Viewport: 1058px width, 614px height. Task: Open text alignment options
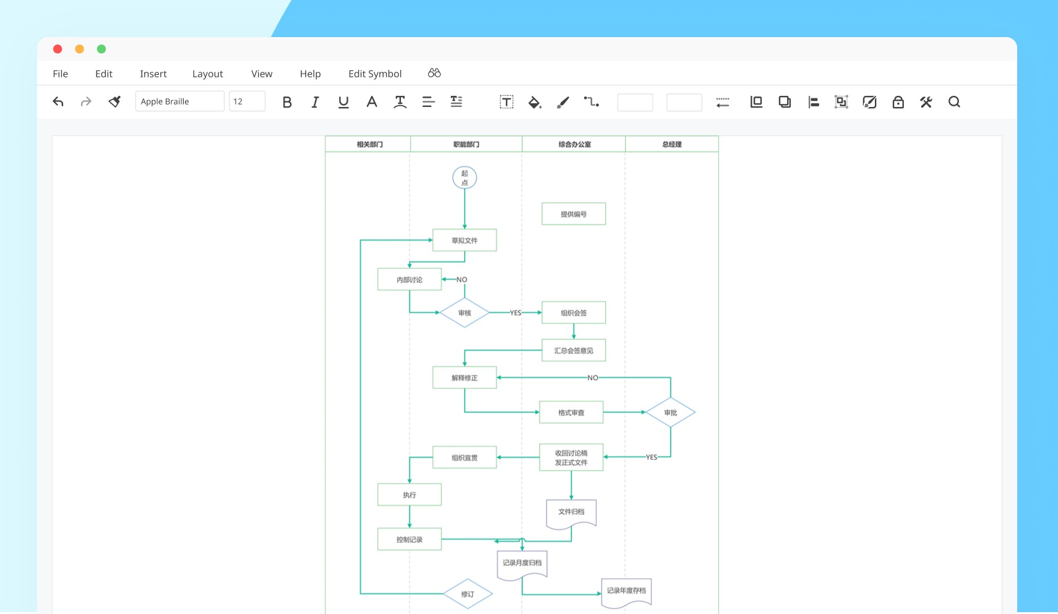click(x=428, y=102)
